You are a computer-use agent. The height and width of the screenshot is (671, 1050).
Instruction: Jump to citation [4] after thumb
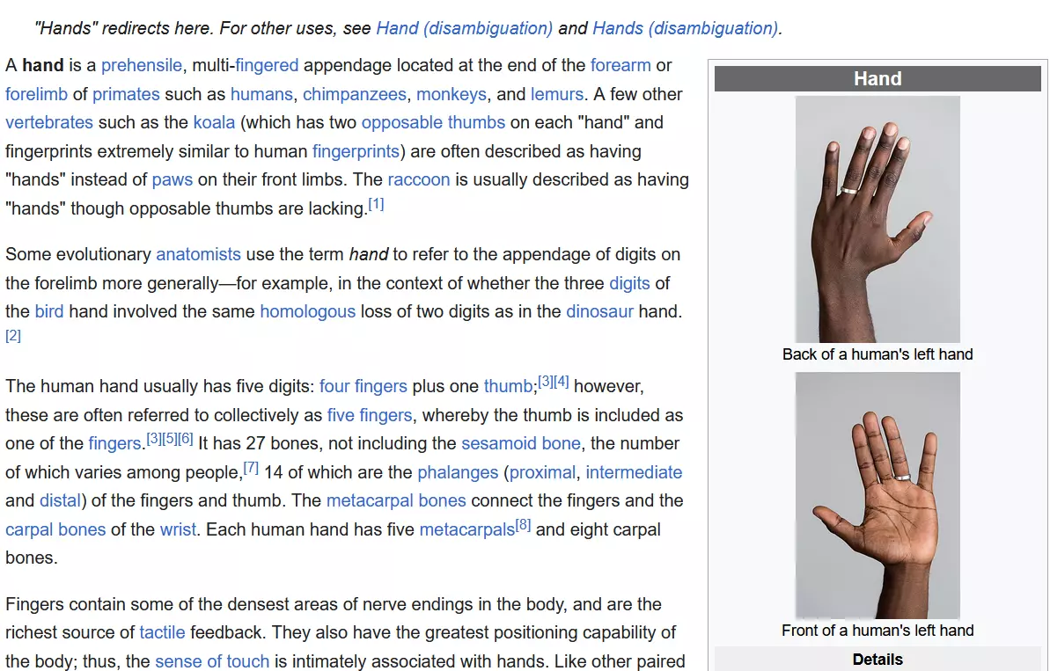562,382
